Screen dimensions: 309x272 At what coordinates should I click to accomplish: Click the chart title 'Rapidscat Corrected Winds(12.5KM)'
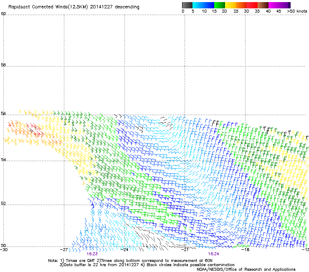tap(48, 7)
